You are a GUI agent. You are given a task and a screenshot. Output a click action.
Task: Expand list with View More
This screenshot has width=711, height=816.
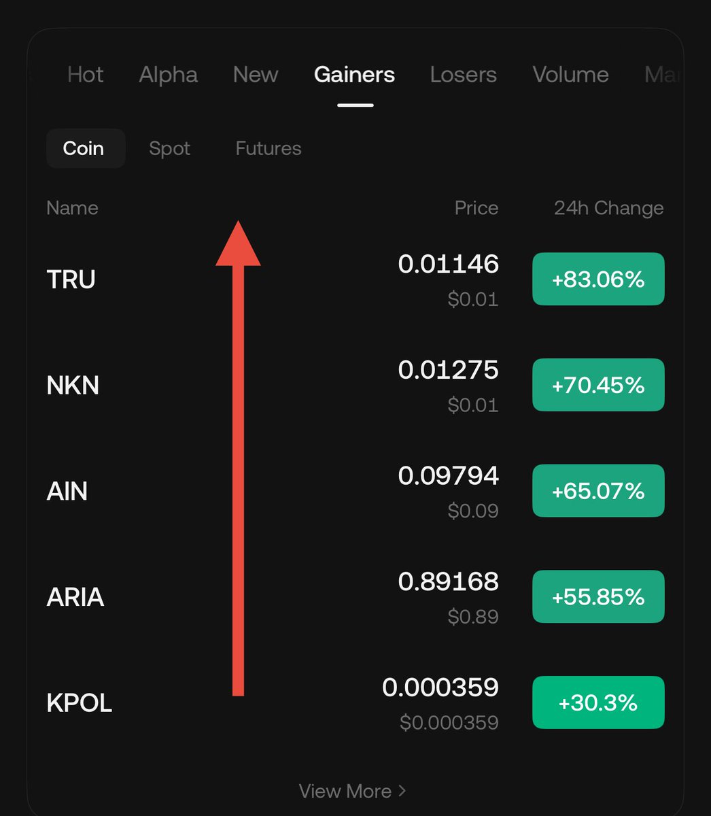(x=352, y=791)
